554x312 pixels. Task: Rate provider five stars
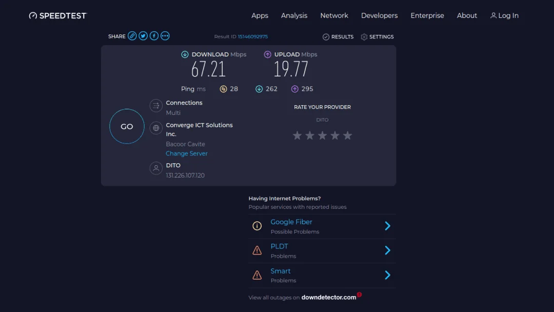[348, 135]
